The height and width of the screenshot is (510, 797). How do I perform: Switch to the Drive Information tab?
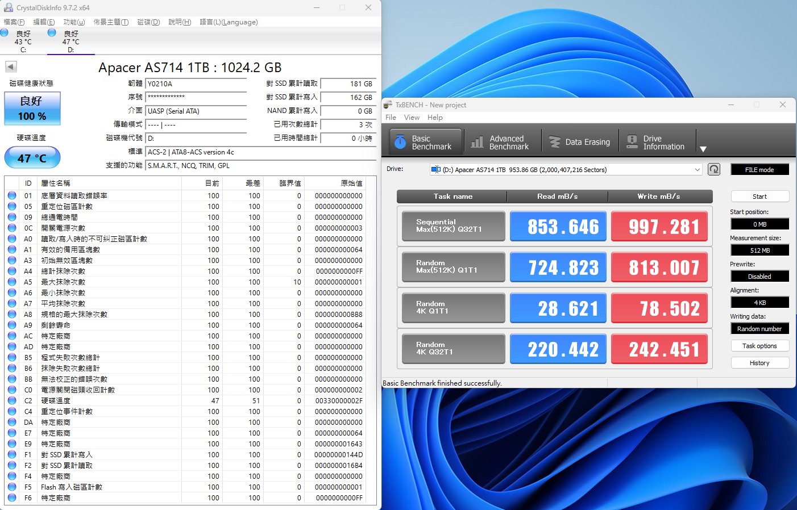click(656, 142)
